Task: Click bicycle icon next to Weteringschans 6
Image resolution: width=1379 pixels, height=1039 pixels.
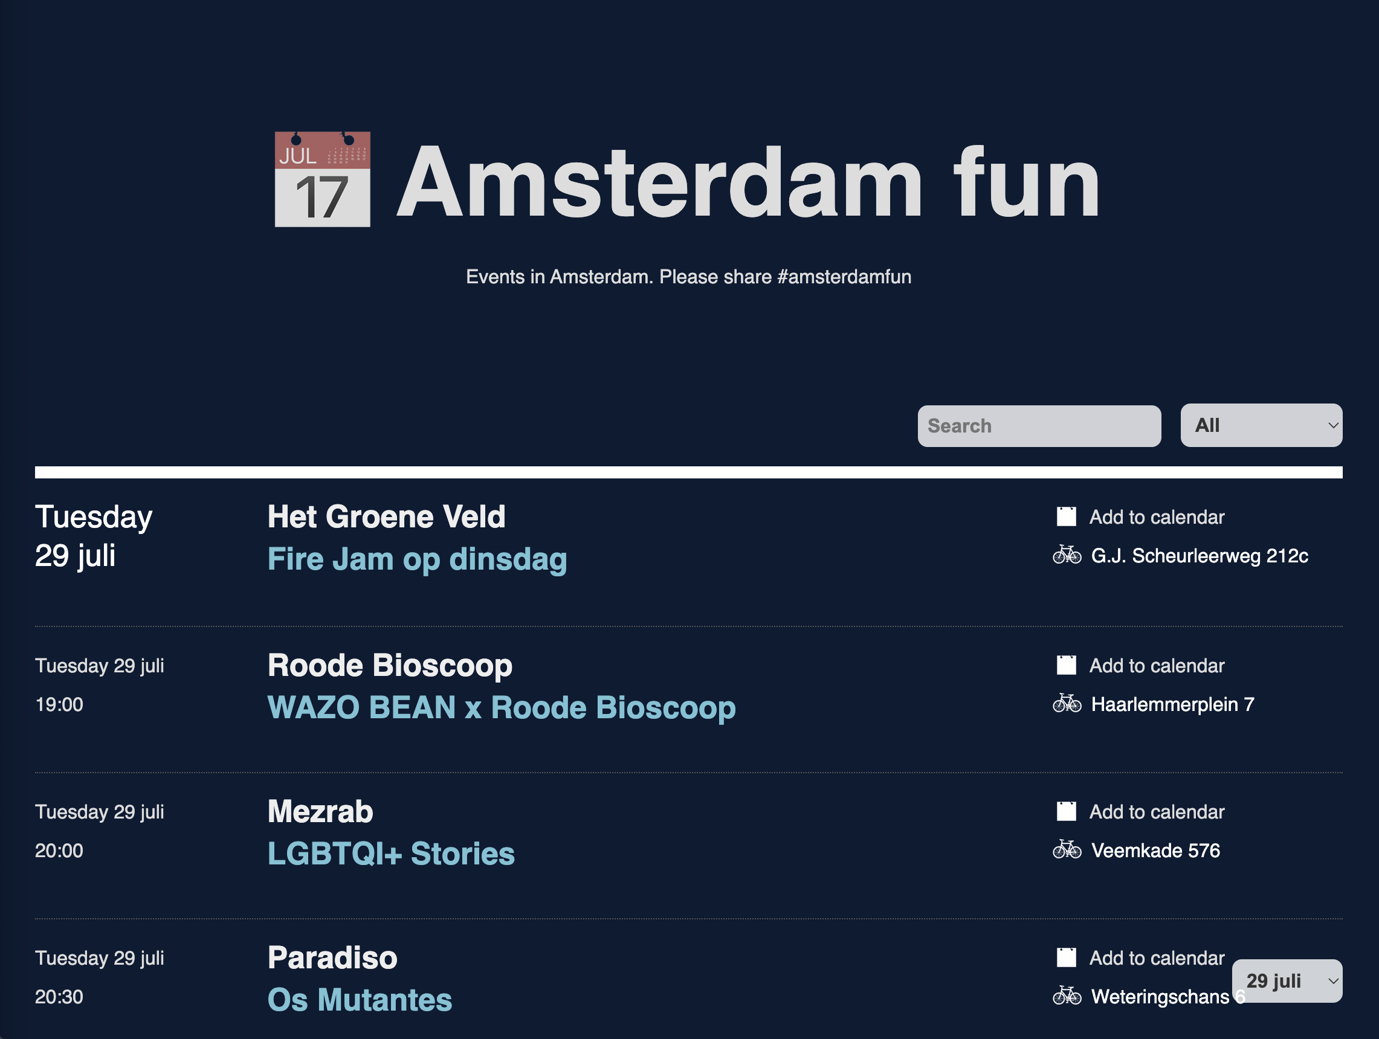Action: (x=1067, y=996)
